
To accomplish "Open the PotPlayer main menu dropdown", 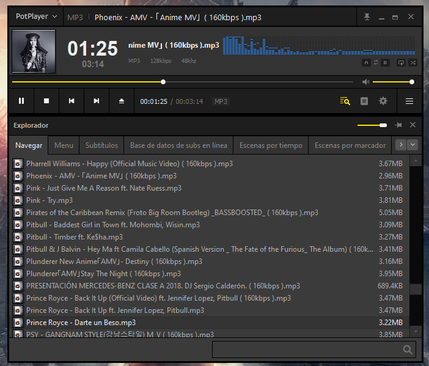I will tap(37, 17).
